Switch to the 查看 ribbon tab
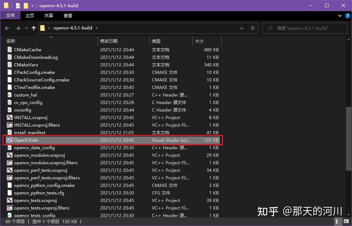 68,15
